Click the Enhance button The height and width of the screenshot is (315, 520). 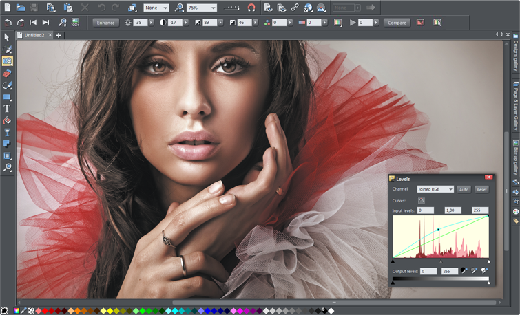point(106,23)
